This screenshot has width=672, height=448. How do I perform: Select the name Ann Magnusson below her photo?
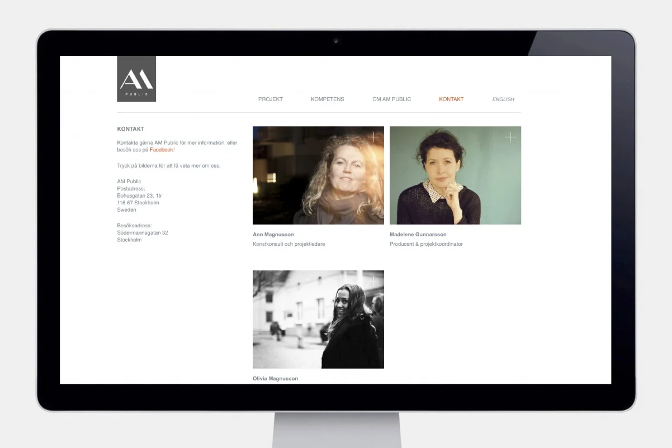[x=273, y=234]
